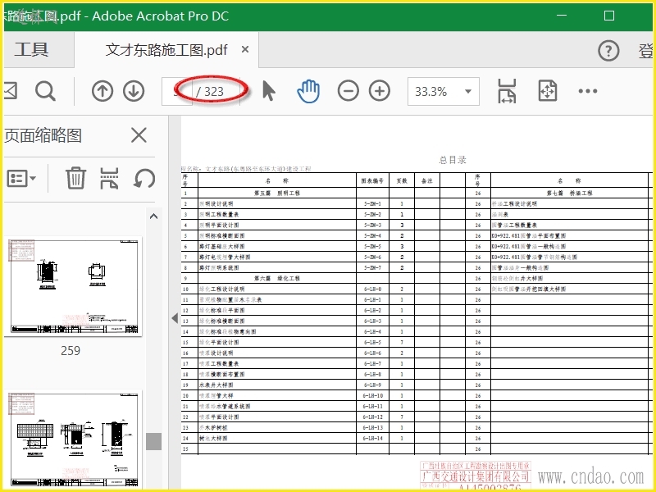Click the 水表井大样图 entry
Viewport: 656px width, 492px height.
[216, 385]
